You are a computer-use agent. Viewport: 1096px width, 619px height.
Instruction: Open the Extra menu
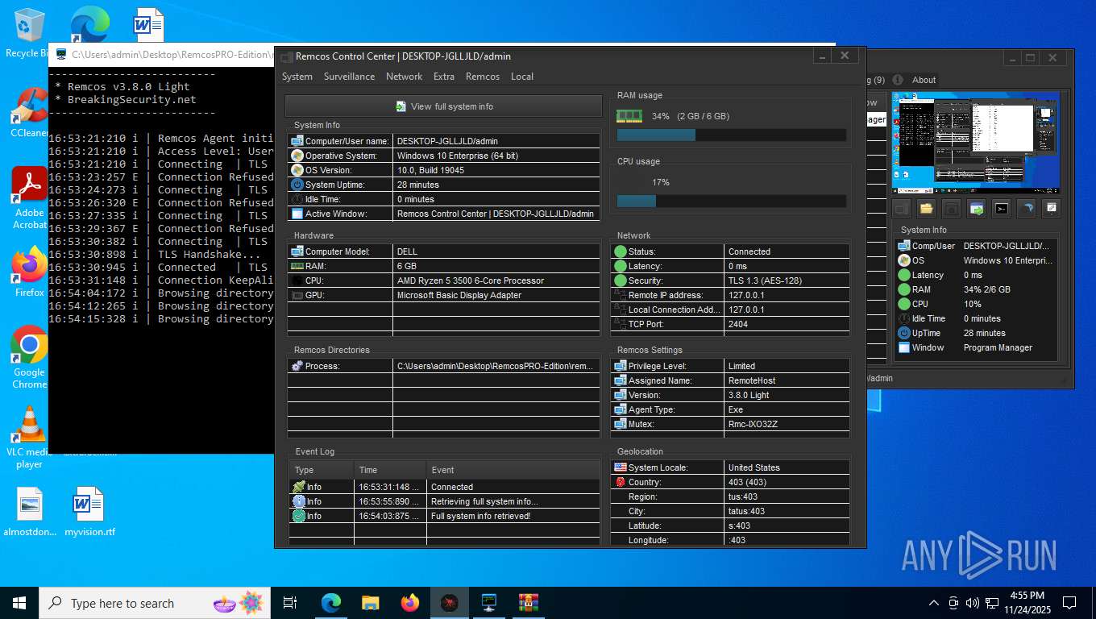(x=444, y=77)
